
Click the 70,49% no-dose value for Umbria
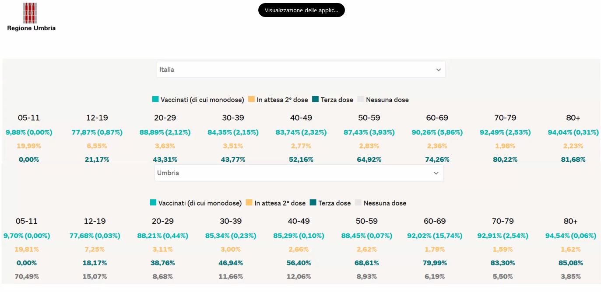pyautogui.click(x=27, y=277)
